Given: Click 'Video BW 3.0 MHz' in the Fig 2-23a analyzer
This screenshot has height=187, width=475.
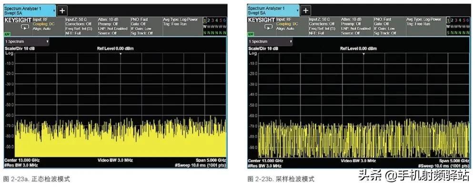Looking at the screenshot, I should coord(115,160).
